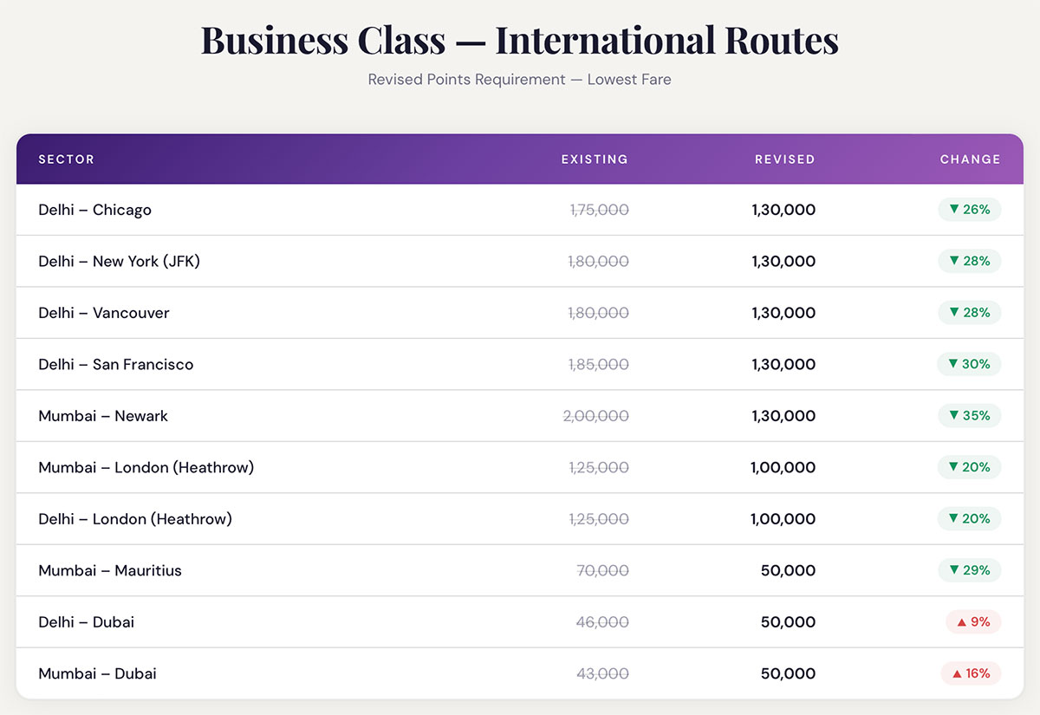Image resolution: width=1040 pixels, height=715 pixels.
Task: Click the SECTOR column header
Action: pos(68,159)
